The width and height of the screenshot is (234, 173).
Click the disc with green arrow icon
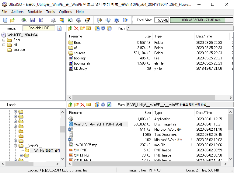tap(70, 20)
